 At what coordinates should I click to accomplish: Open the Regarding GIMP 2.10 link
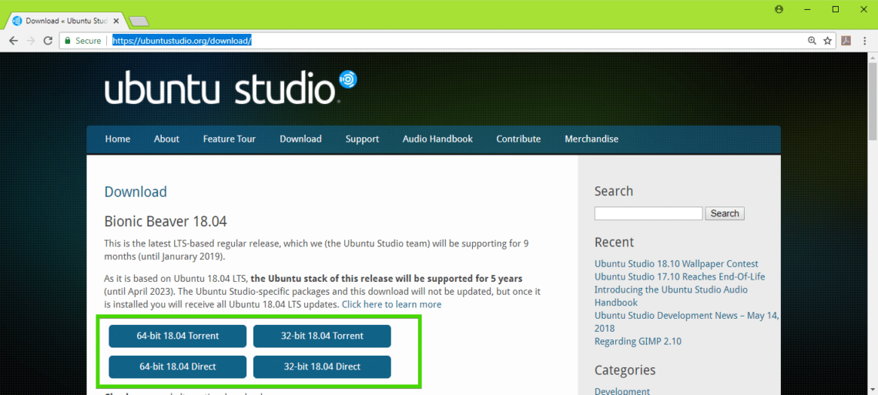coord(638,341)
